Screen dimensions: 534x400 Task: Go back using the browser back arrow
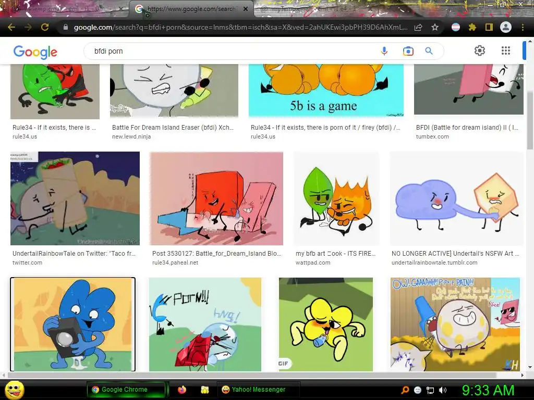(11, 27)
